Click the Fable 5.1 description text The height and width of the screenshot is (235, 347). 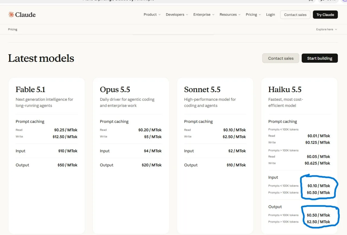tap(44, 102)
